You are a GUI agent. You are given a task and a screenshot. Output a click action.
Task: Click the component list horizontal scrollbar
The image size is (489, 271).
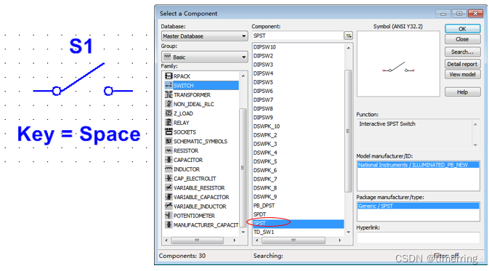click(x=294, y=240)
